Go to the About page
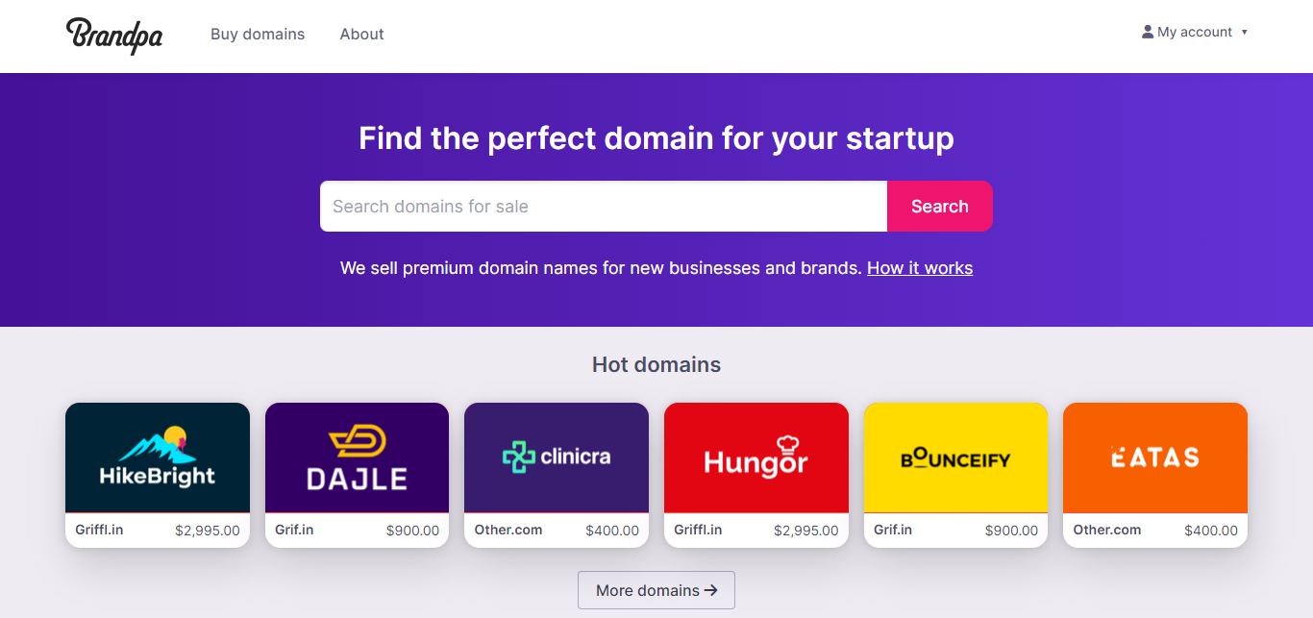 361,35
